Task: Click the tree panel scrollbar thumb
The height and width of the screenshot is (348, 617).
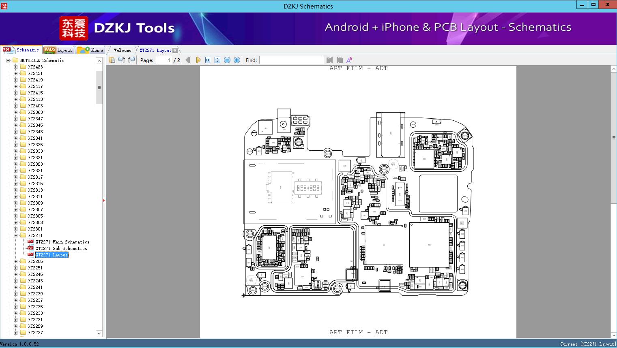Action: tap(99, 88)
